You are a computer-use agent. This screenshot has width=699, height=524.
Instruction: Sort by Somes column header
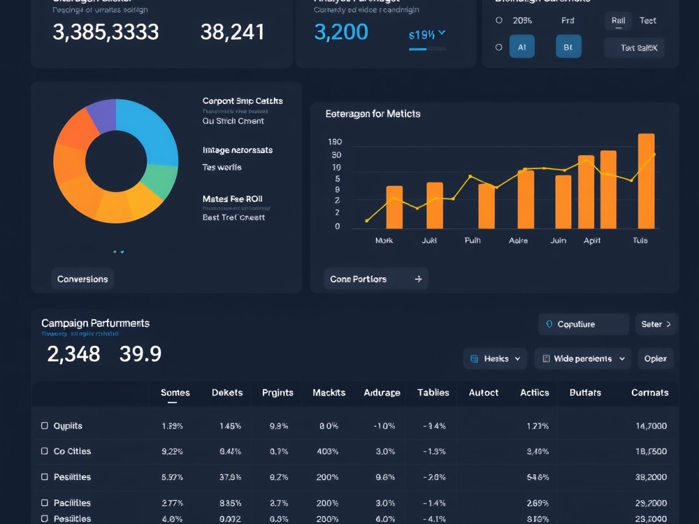pos(175,393)
